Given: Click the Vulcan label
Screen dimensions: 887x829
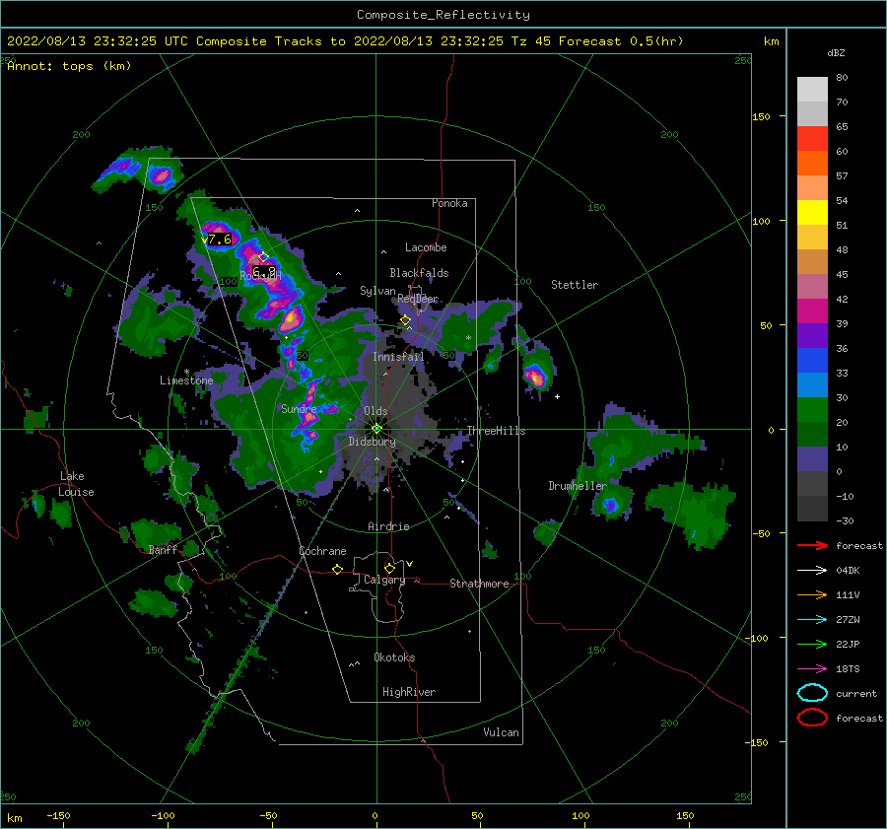Looking at the screenshot, I should 501,732.
